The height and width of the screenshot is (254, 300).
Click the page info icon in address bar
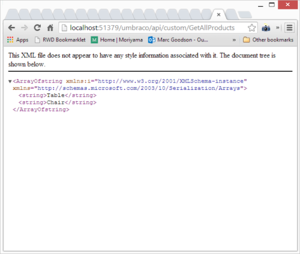click(64, 28)
